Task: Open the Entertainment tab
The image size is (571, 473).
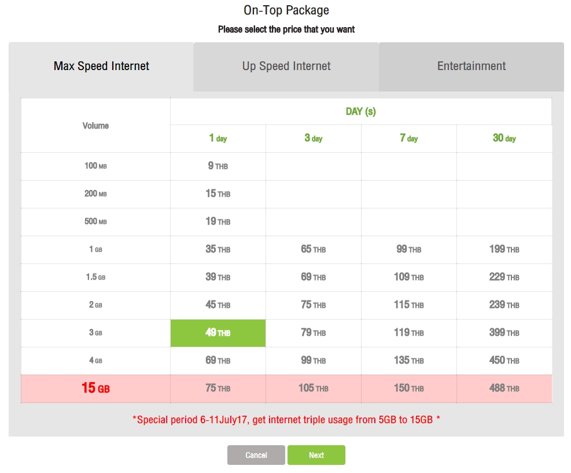Action: pyautogui.click(x=471, y=67)
